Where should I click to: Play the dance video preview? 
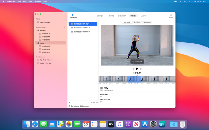[x=137, y=69]
